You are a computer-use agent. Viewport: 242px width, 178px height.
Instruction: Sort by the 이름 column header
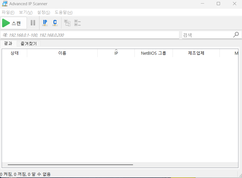(62, 53)
